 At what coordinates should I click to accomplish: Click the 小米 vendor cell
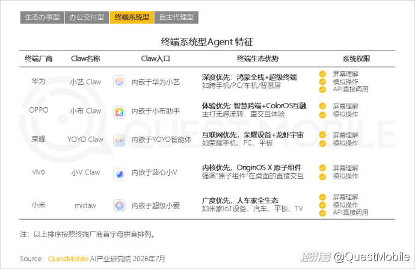[x=38, y=205]
